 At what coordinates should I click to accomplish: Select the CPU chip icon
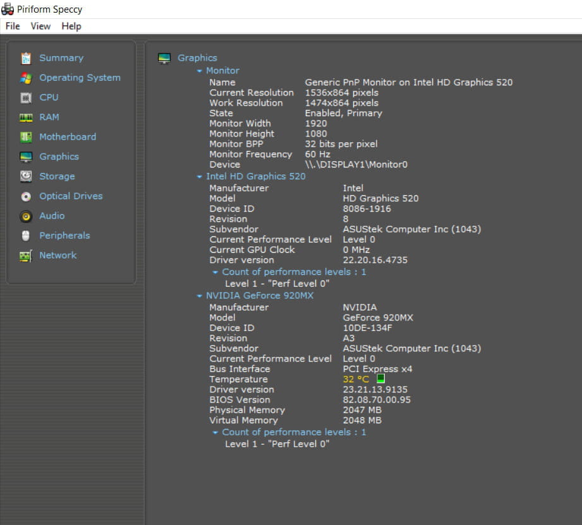pos(26,98)
